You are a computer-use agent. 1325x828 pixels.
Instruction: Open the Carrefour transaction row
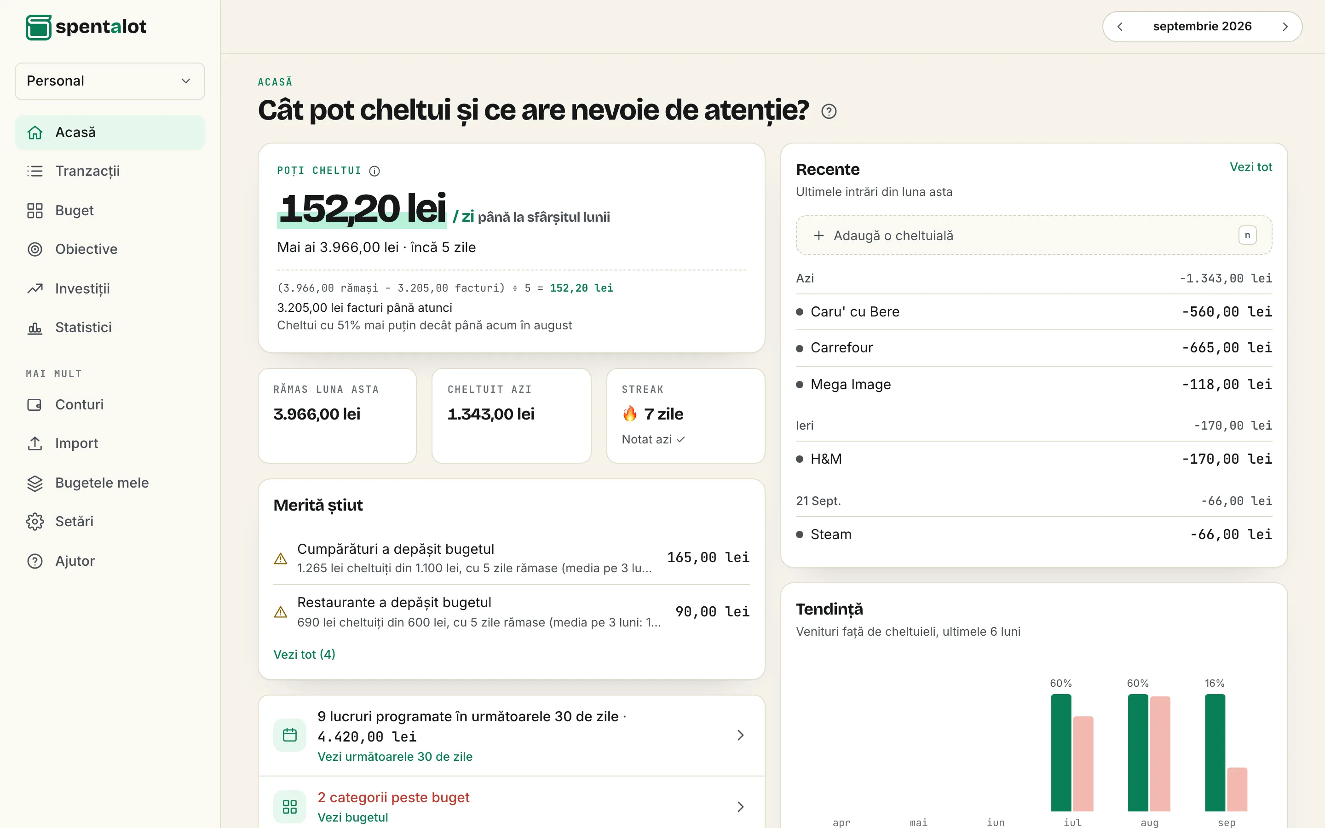(x=1034, y=348)
